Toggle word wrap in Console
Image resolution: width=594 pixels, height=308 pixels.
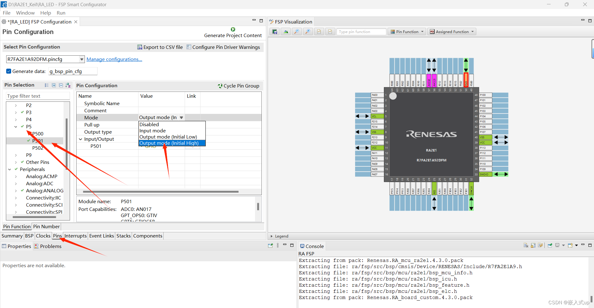coord(540,245)
